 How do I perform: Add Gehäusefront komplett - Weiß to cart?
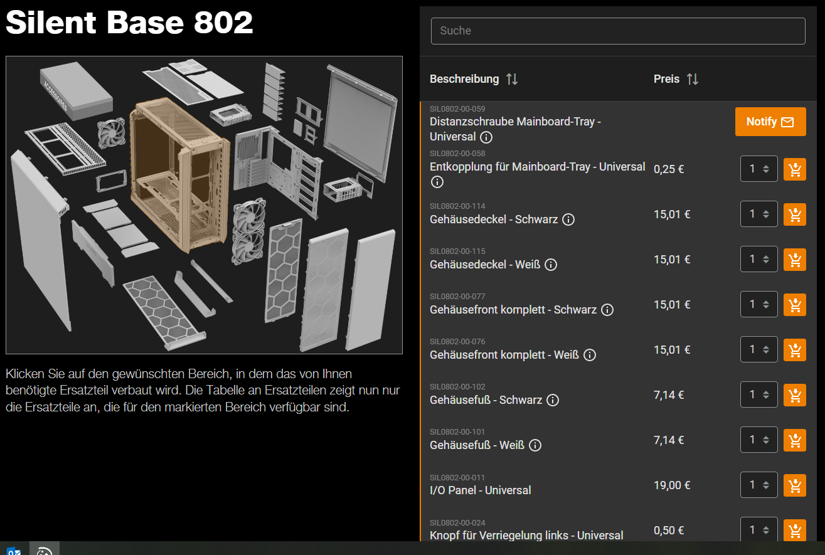[x=795, y=350]
